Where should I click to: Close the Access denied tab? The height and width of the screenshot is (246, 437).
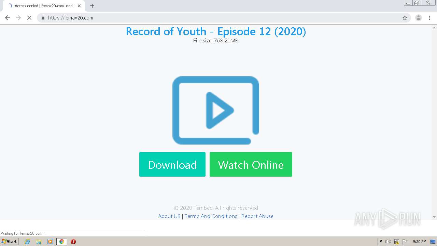click(79, 6)
